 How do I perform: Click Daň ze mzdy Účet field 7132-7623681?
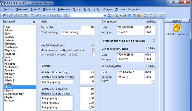(x=130, y=27)
